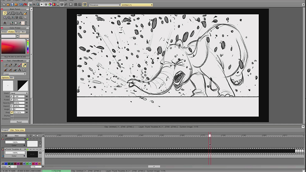Collapse the Untitled 1 layer triangle
Image resolution: width=306 pixels, height=172 pixels.
[x=5, y=139]
